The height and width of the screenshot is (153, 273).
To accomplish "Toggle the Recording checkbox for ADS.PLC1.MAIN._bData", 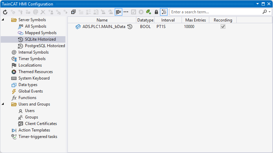I will coord(223,27).
